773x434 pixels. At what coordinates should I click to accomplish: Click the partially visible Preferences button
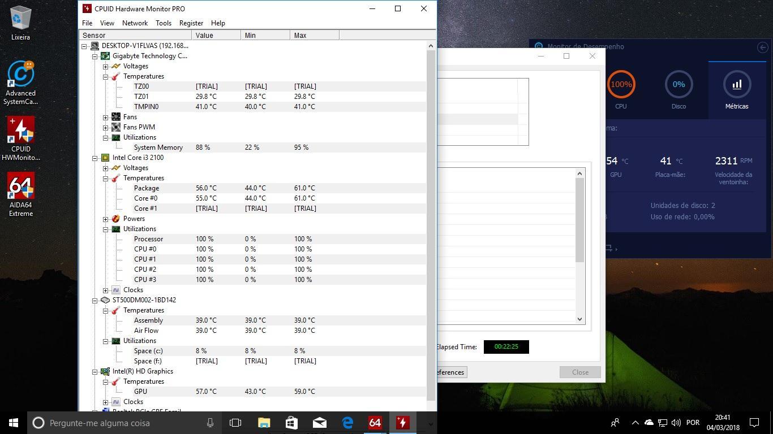452,372
